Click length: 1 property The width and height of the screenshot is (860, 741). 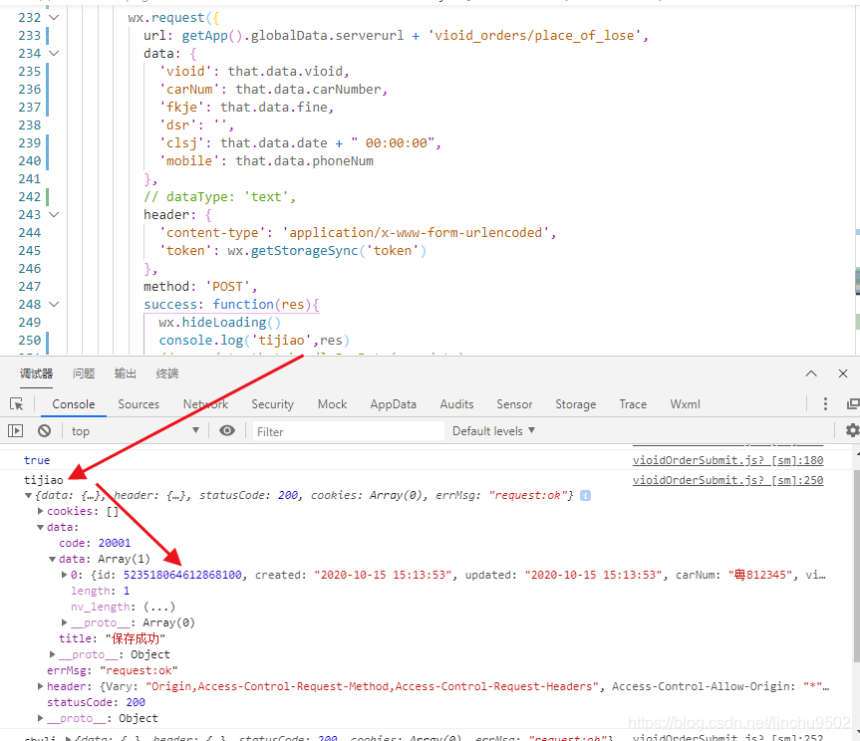pos(101,591)
